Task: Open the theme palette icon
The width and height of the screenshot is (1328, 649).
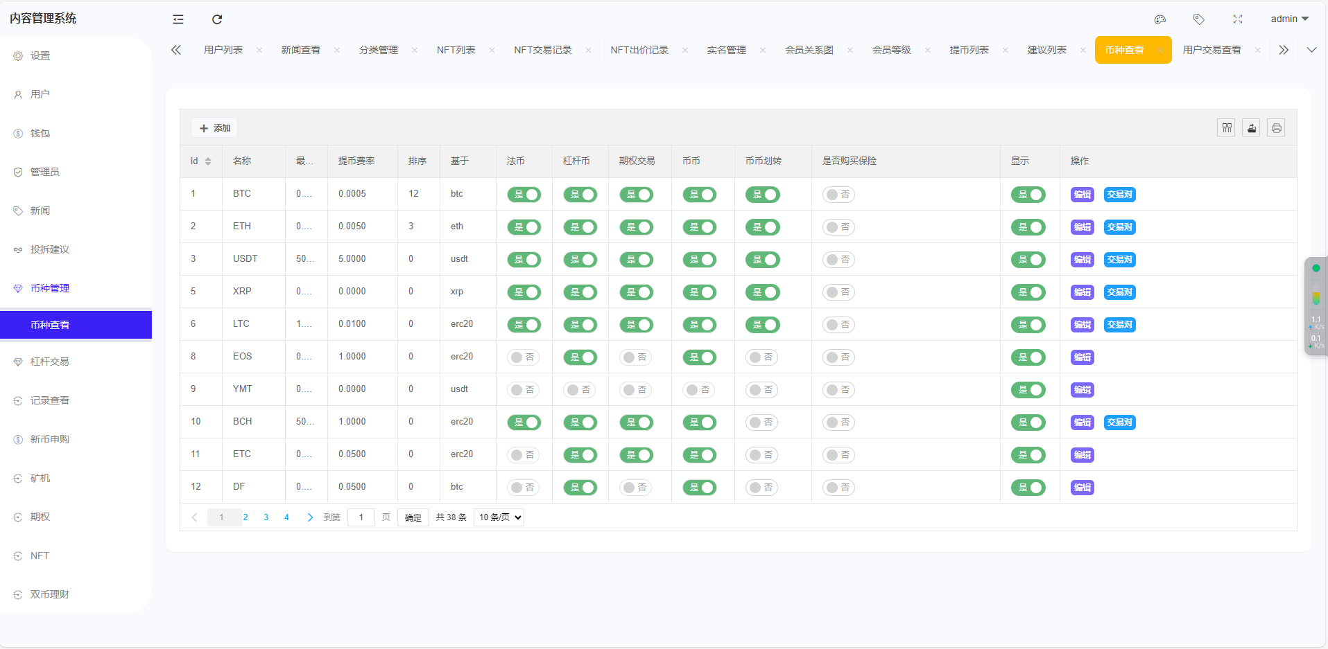Action: pos(1160,19)
